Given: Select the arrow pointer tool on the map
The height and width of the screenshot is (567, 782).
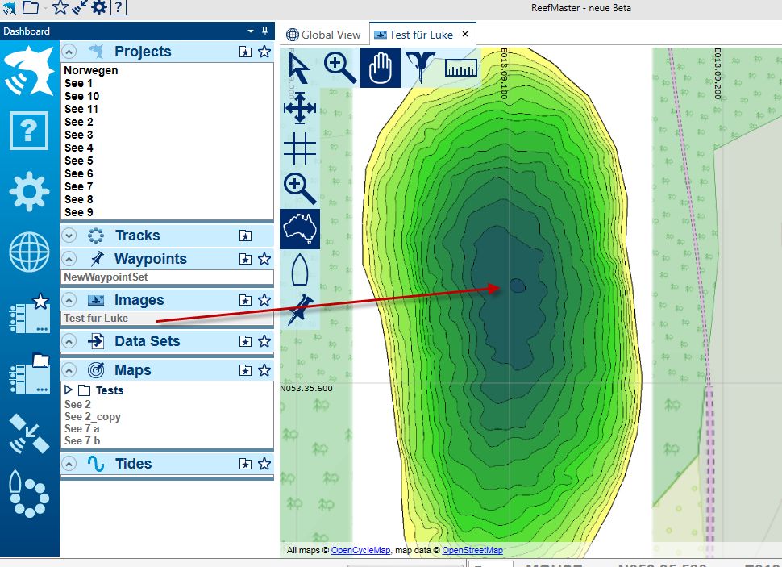Looking at the screenshot, I should click(299, 69).
